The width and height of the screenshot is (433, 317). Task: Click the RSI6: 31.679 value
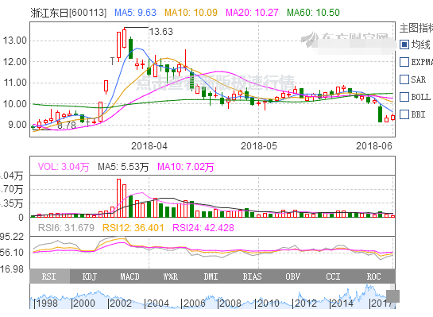(66, 228)
